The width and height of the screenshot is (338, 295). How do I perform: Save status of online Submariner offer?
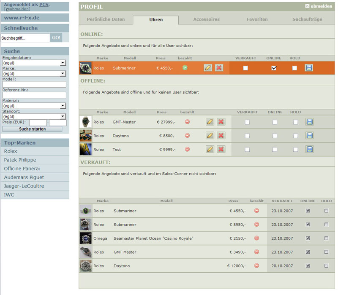click(x=309, y=68)
